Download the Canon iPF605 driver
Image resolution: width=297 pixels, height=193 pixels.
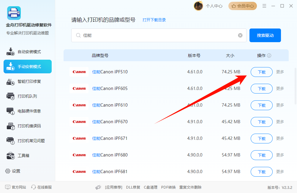(x=262, y=89)
